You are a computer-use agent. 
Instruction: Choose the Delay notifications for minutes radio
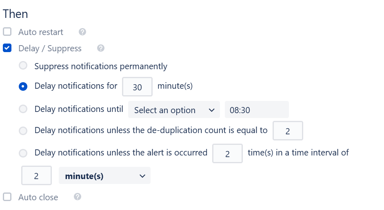tap(23, 86)
